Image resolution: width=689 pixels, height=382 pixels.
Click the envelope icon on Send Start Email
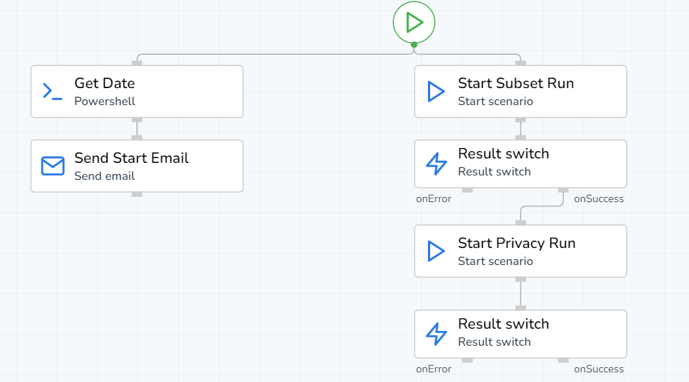53,166
